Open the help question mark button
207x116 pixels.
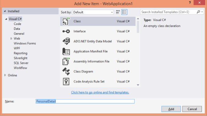pos(190,3)
